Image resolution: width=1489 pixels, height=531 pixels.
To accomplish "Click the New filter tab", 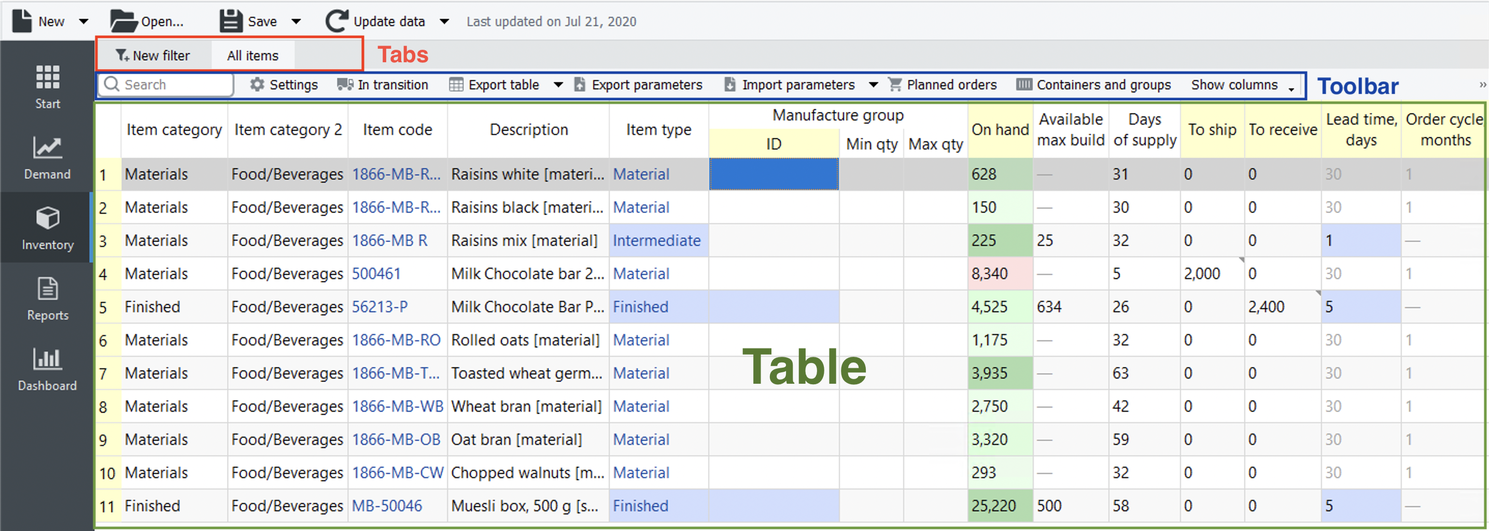I will click(153, 55).
